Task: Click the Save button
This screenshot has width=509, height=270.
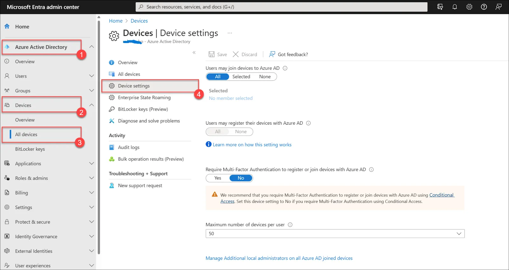Action: pyautogui.click(x=218, y=54)
